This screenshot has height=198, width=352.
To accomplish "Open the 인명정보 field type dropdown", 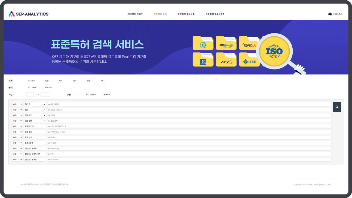I will (35, 121).
